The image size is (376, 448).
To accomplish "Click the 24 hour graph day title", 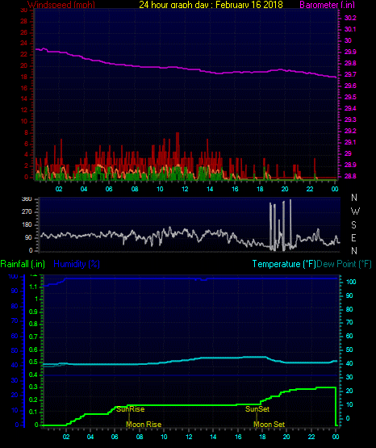I will tap(211, 5).
